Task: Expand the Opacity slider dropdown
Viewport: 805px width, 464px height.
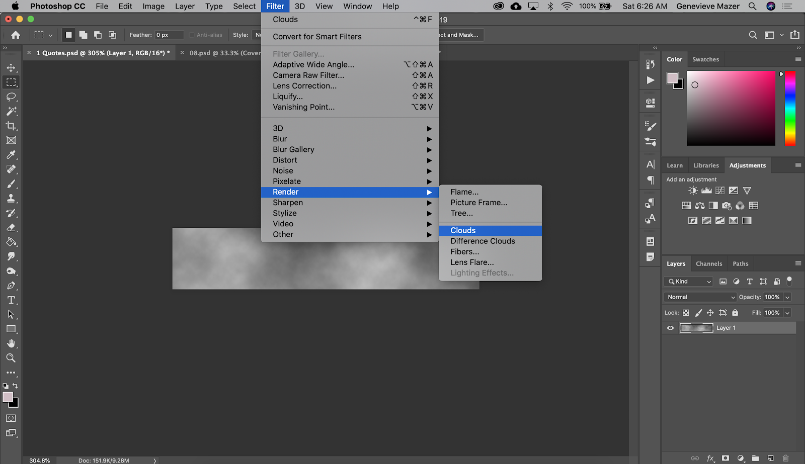Action: (x=787, y=297)
